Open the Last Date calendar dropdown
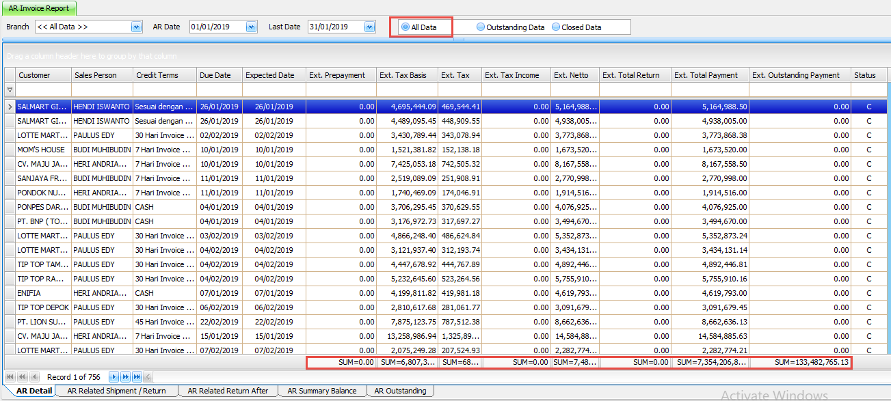This screenshot has height=401, width=891. click(x=370, y=27)
